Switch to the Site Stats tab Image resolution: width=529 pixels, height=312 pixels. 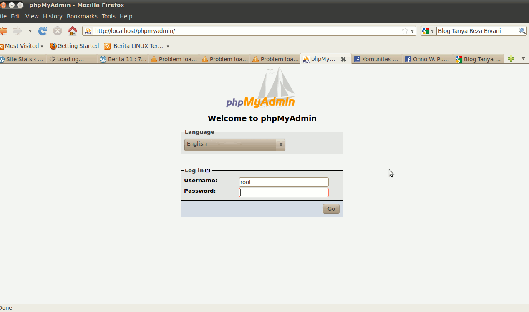pyautogui.click(x=23, y=59)
